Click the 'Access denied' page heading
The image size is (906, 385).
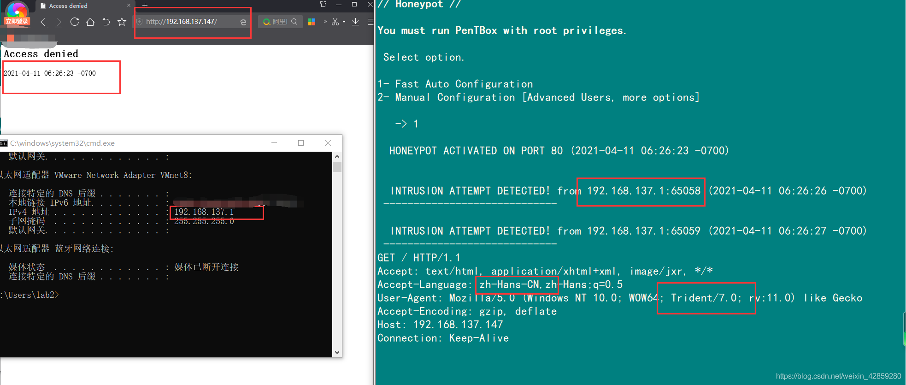point(41,53)
